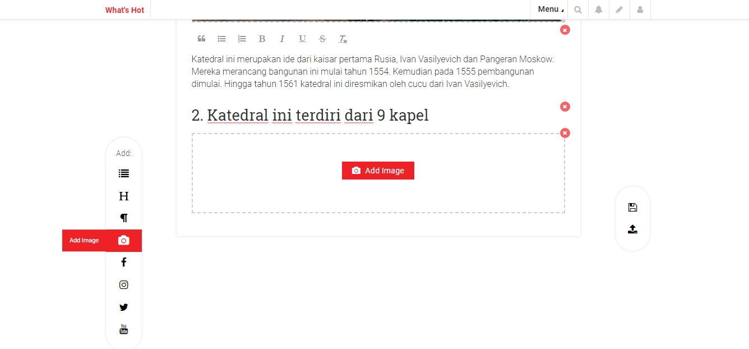Apply blockquote formatting from editor toolbar
749x349 pixels.
click(201, 39)
